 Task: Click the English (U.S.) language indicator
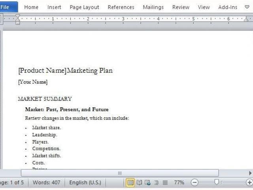(85, 182)
